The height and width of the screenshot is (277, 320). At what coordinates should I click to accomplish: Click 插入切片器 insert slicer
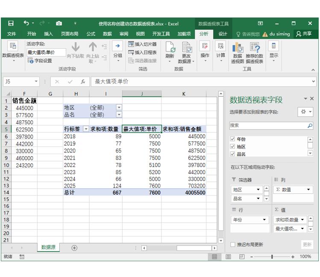[x=142, y=44]
